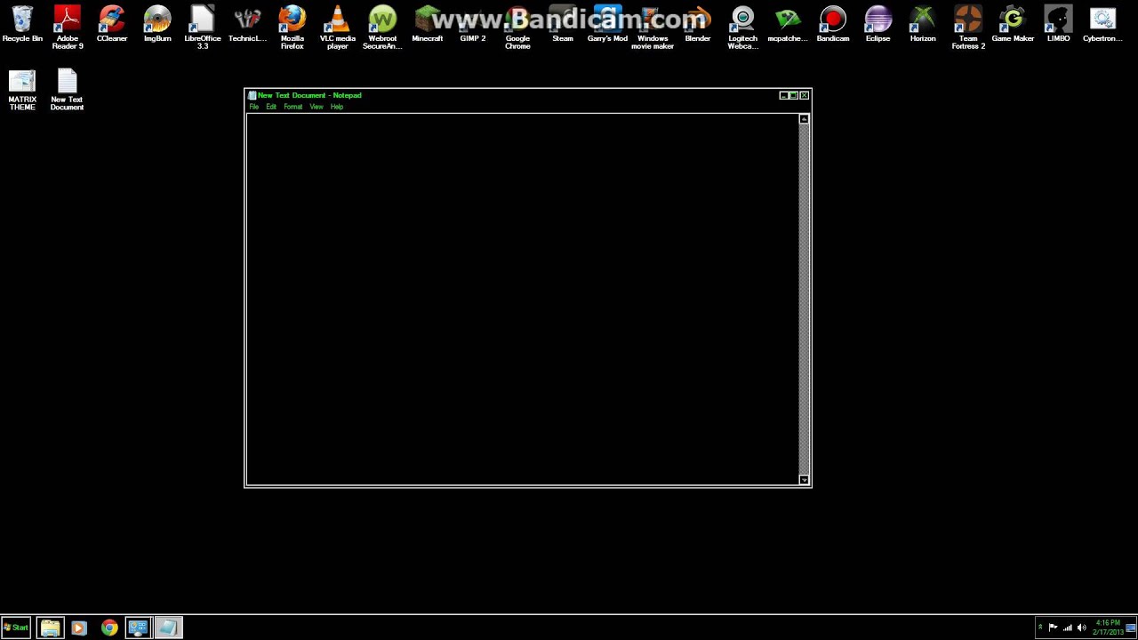Open Windows Explorer from the taskbar

tap(50, 628)
